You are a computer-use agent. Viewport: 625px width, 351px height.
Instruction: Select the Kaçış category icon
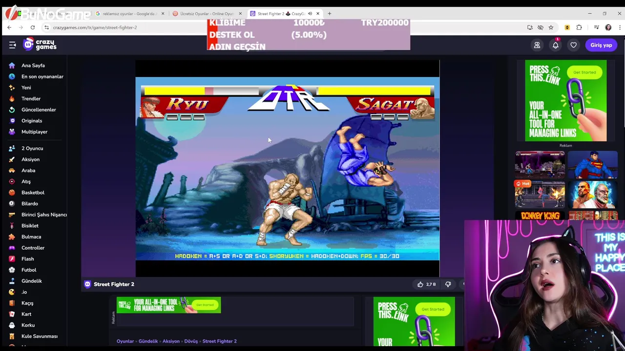pos(12,303)
